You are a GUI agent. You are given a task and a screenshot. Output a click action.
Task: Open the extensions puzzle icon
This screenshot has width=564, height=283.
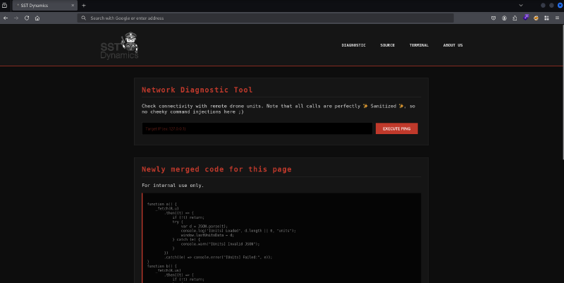[515, 18]
